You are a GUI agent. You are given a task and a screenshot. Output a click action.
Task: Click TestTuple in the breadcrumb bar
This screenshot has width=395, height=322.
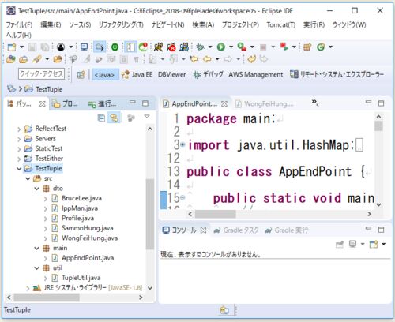tap(49, 89)
